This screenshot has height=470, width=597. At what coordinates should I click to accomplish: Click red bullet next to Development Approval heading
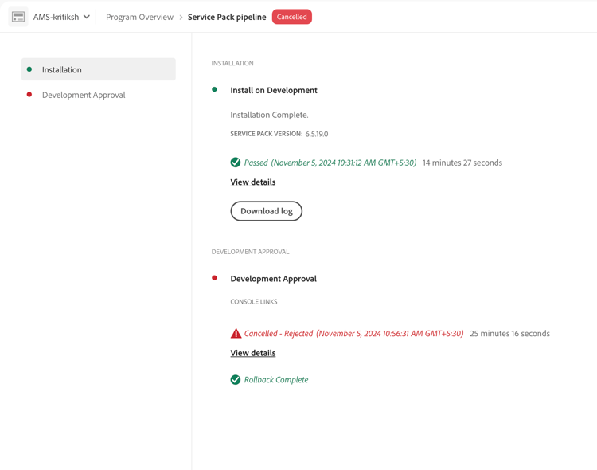(214, 278)
